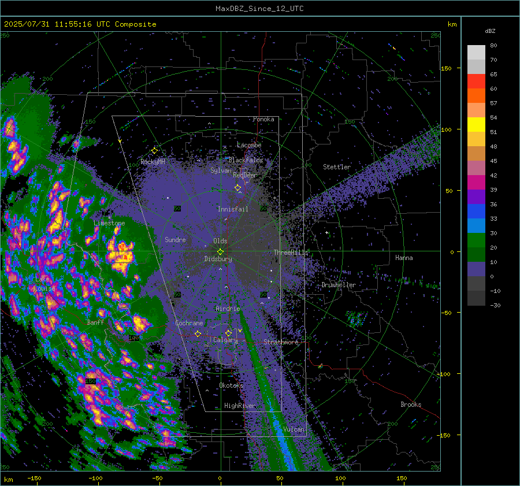This screenshot has height=486, width=520.
Task: Click the 80 value at the legend top
Action: 493,46
